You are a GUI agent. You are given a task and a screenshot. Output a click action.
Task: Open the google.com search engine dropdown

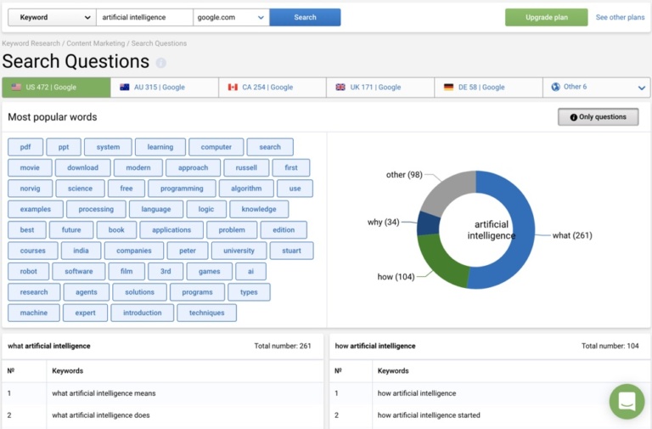[x=230, y=17]
